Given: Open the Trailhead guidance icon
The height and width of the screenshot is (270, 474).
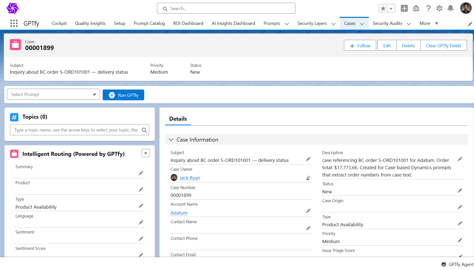Looking at the screenshot, I should coord(416,8).
